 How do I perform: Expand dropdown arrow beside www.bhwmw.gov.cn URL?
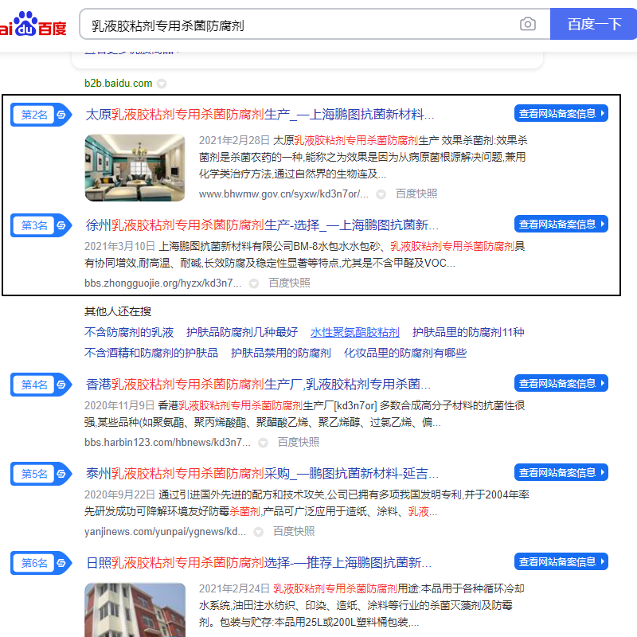point(381,194)
